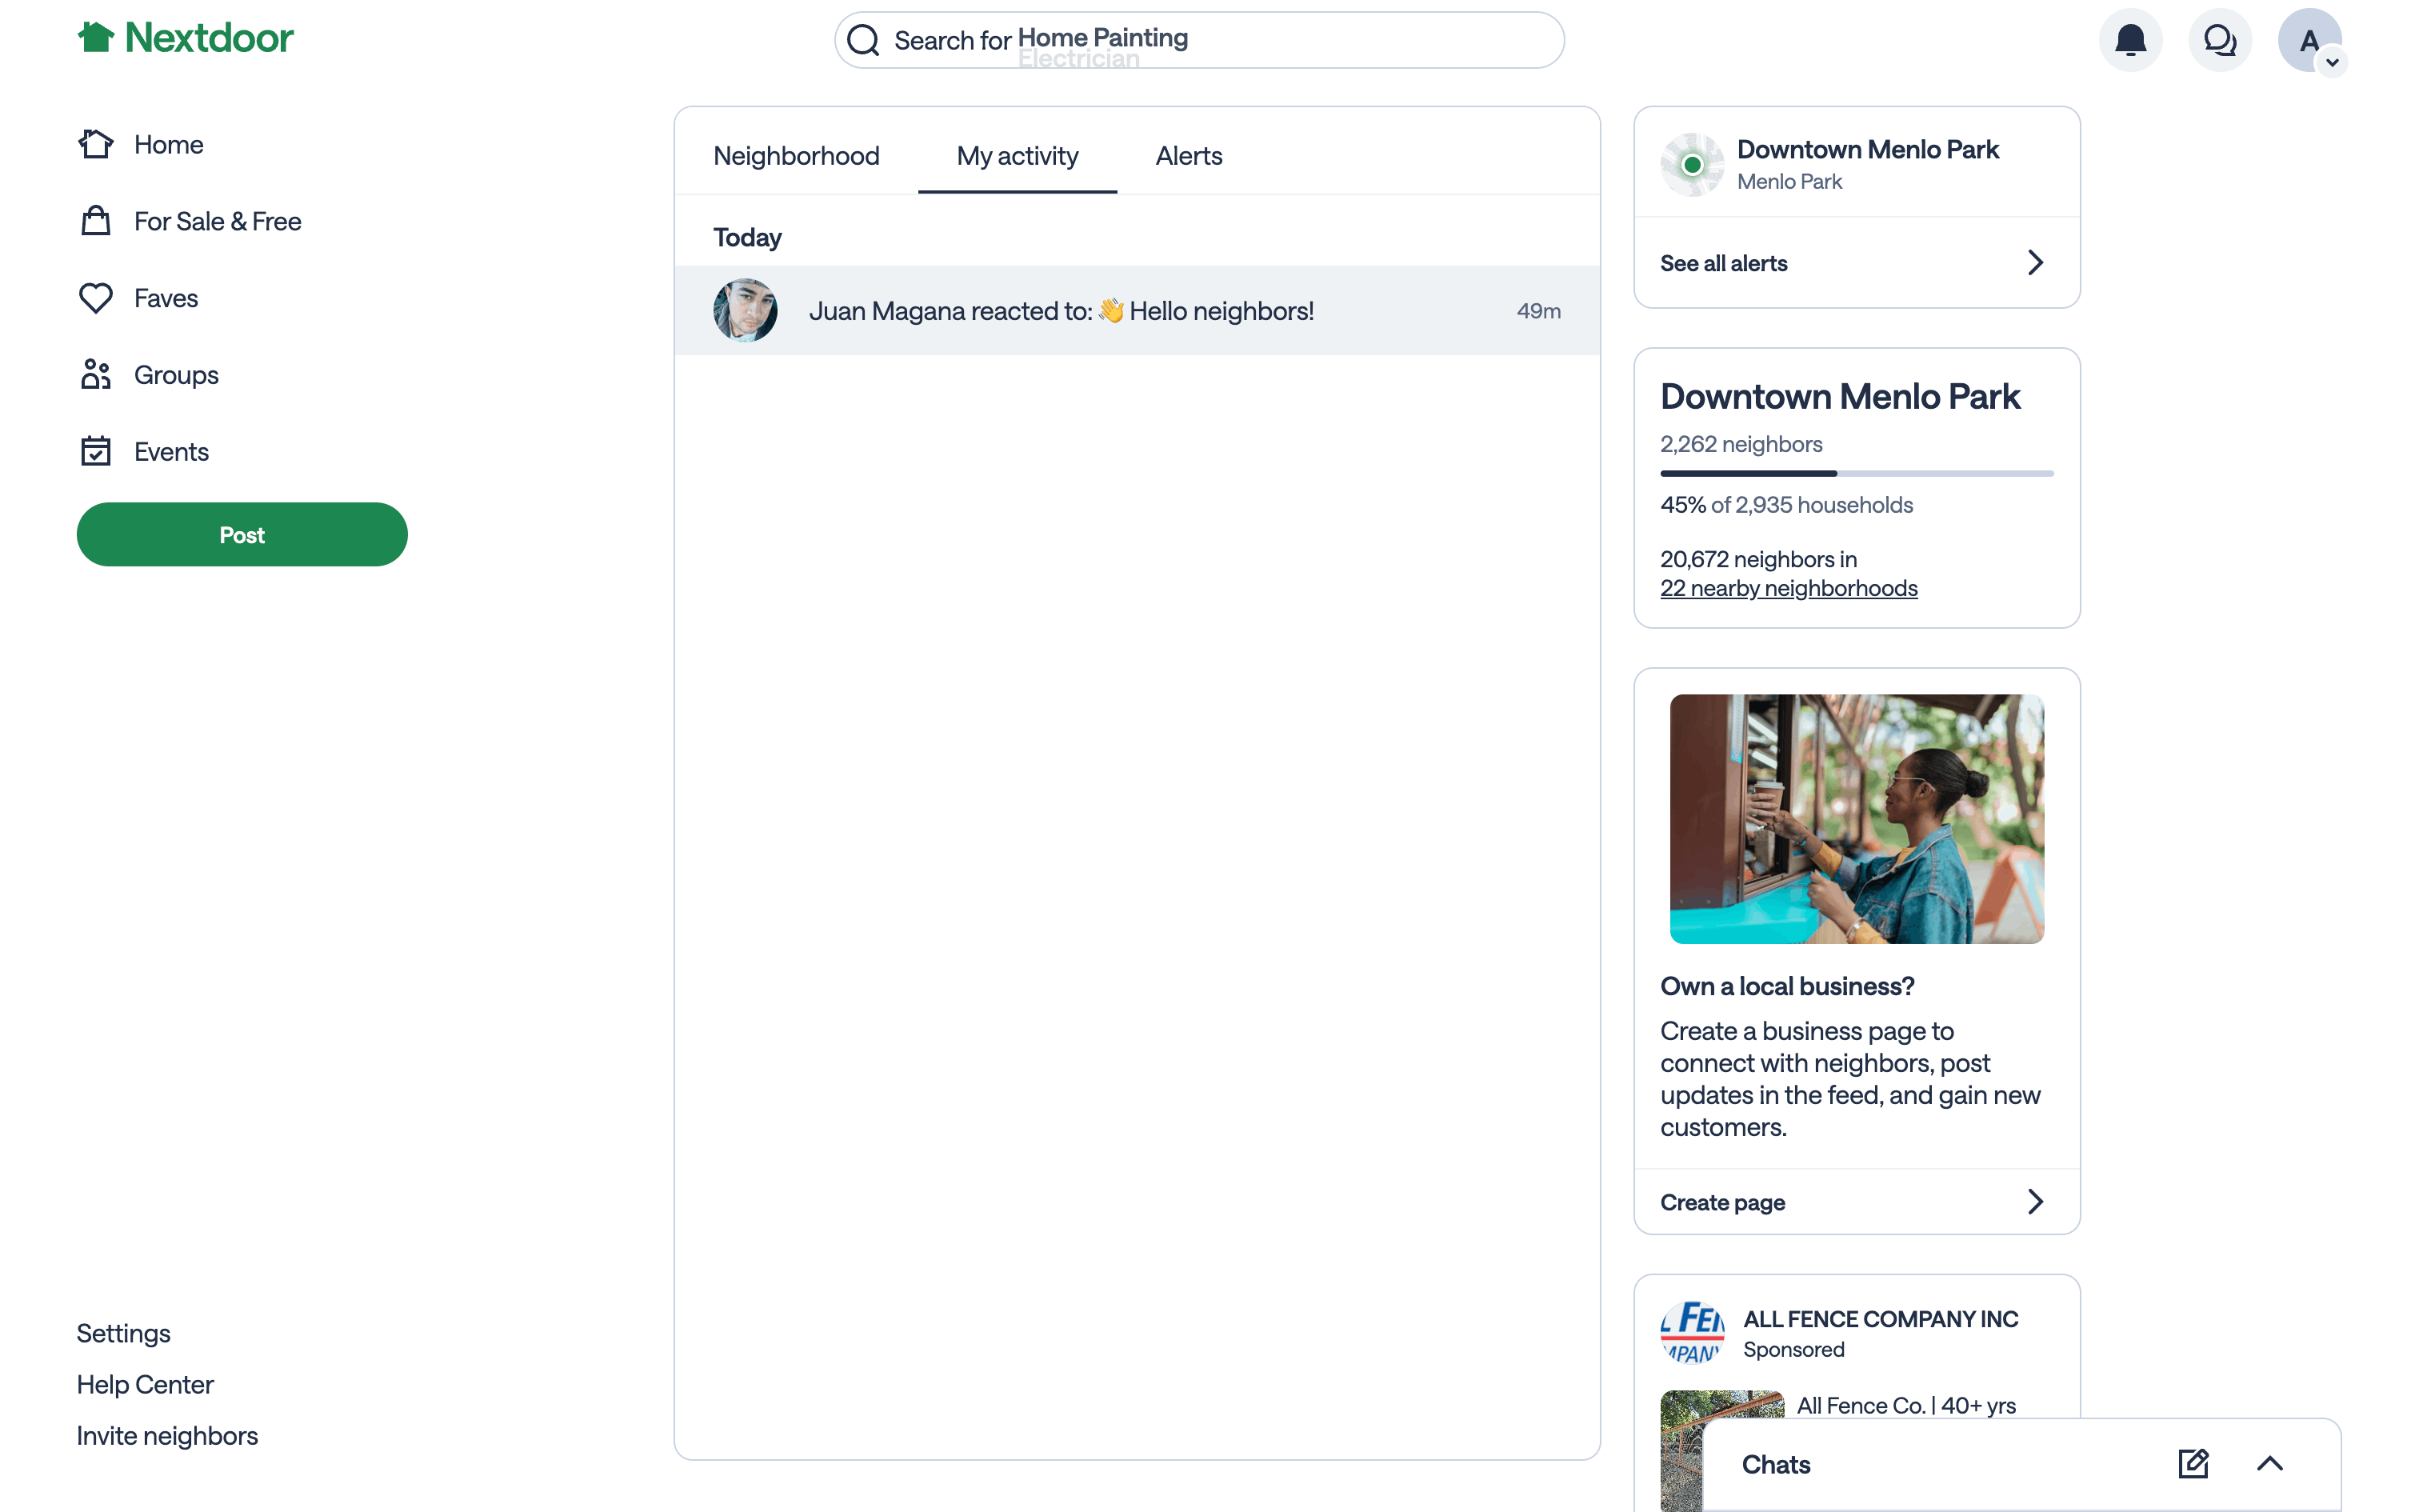
Task: Start a new chat with the compose icon
Action: (2193, 1463)
